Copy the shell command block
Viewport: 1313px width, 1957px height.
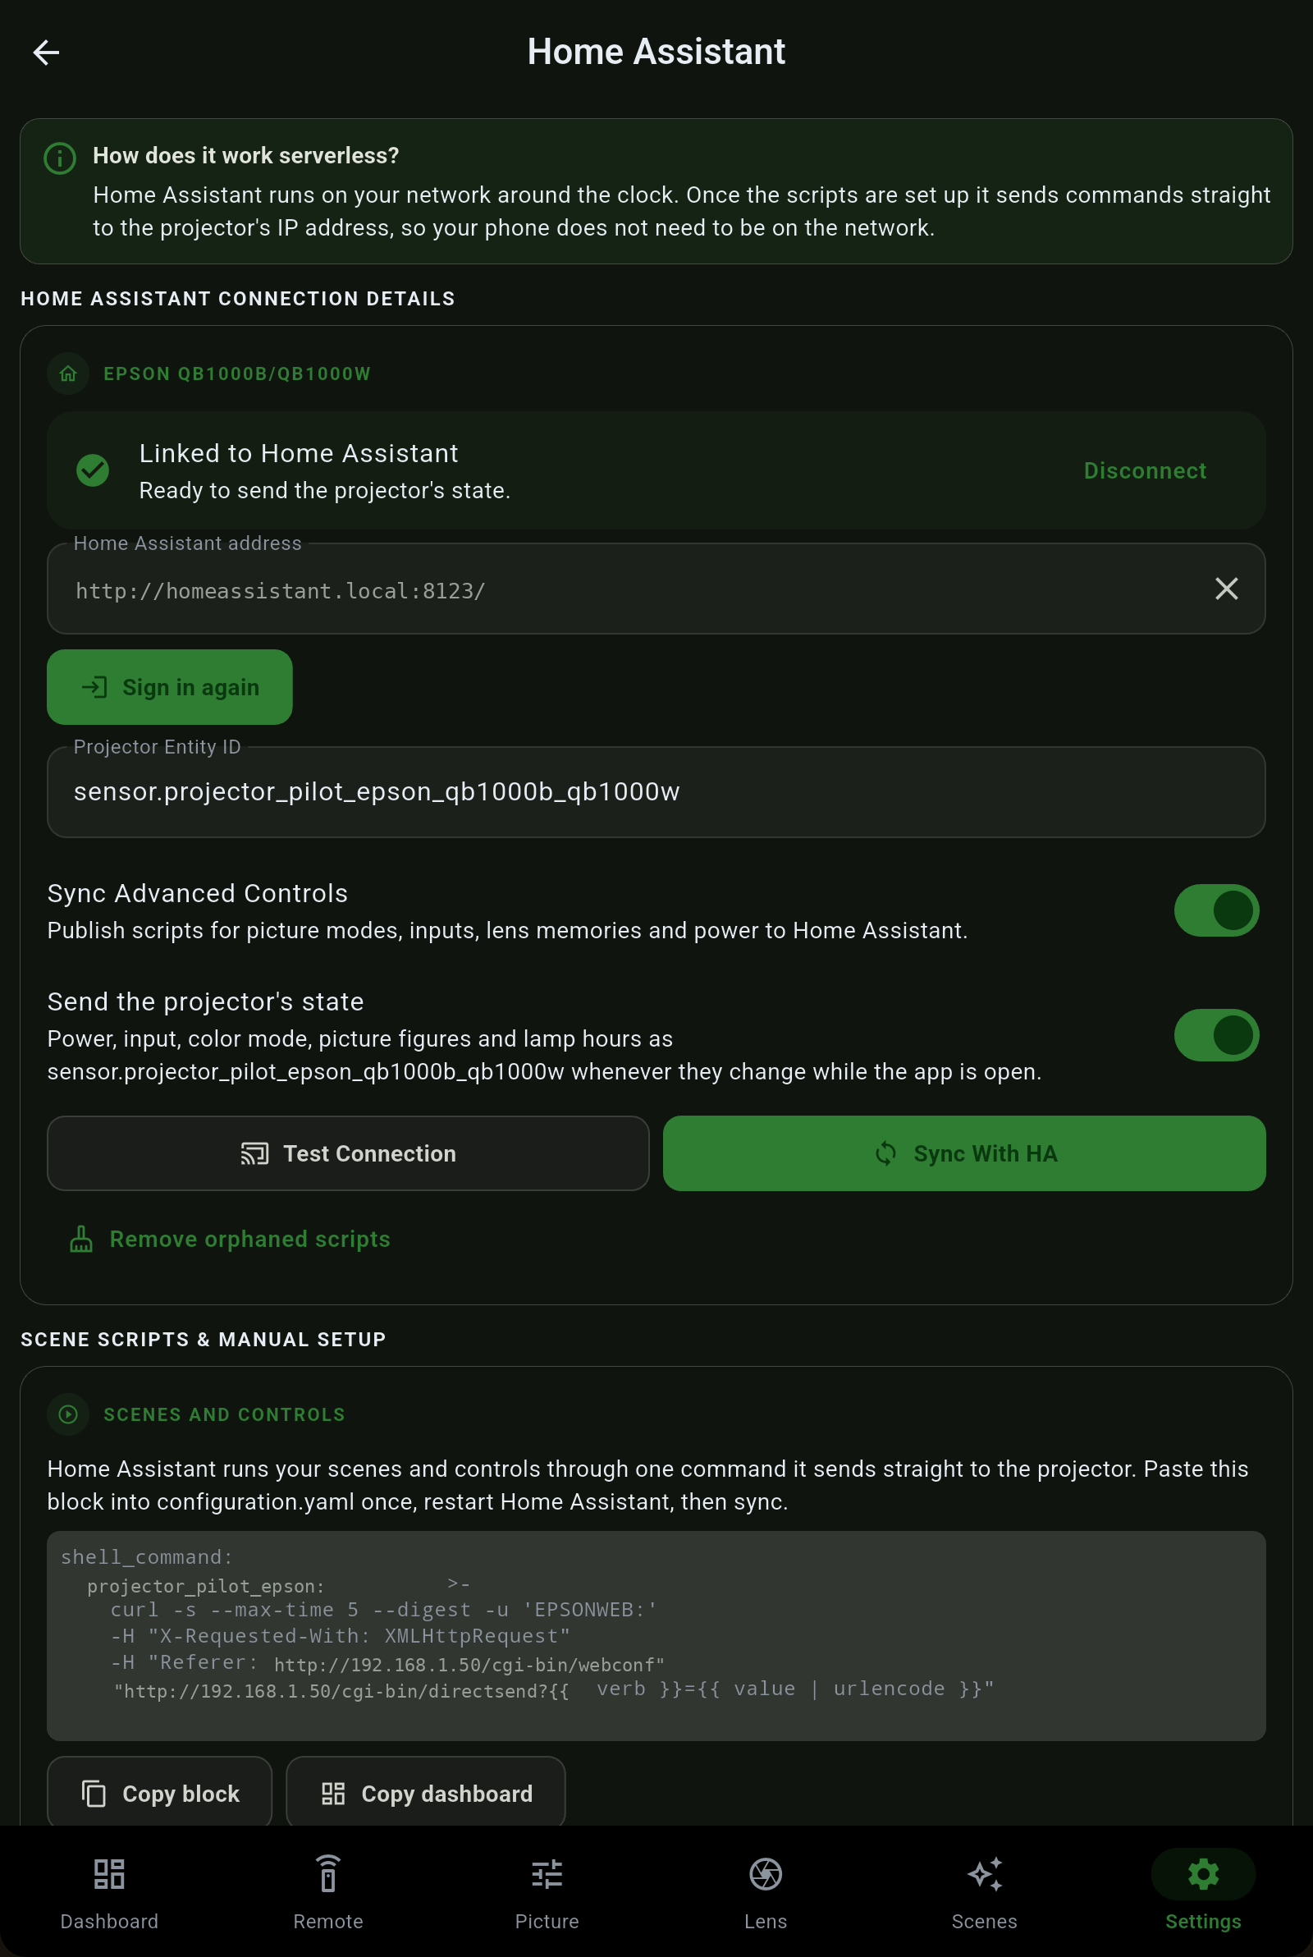160,1793
